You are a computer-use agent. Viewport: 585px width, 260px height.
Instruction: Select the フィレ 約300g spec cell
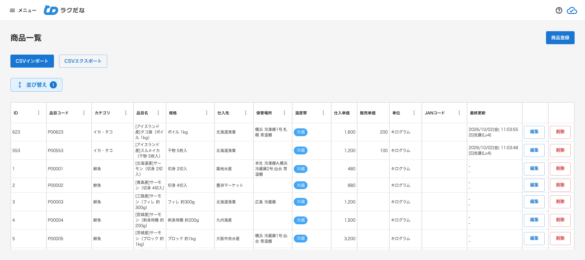pos(190,202)
